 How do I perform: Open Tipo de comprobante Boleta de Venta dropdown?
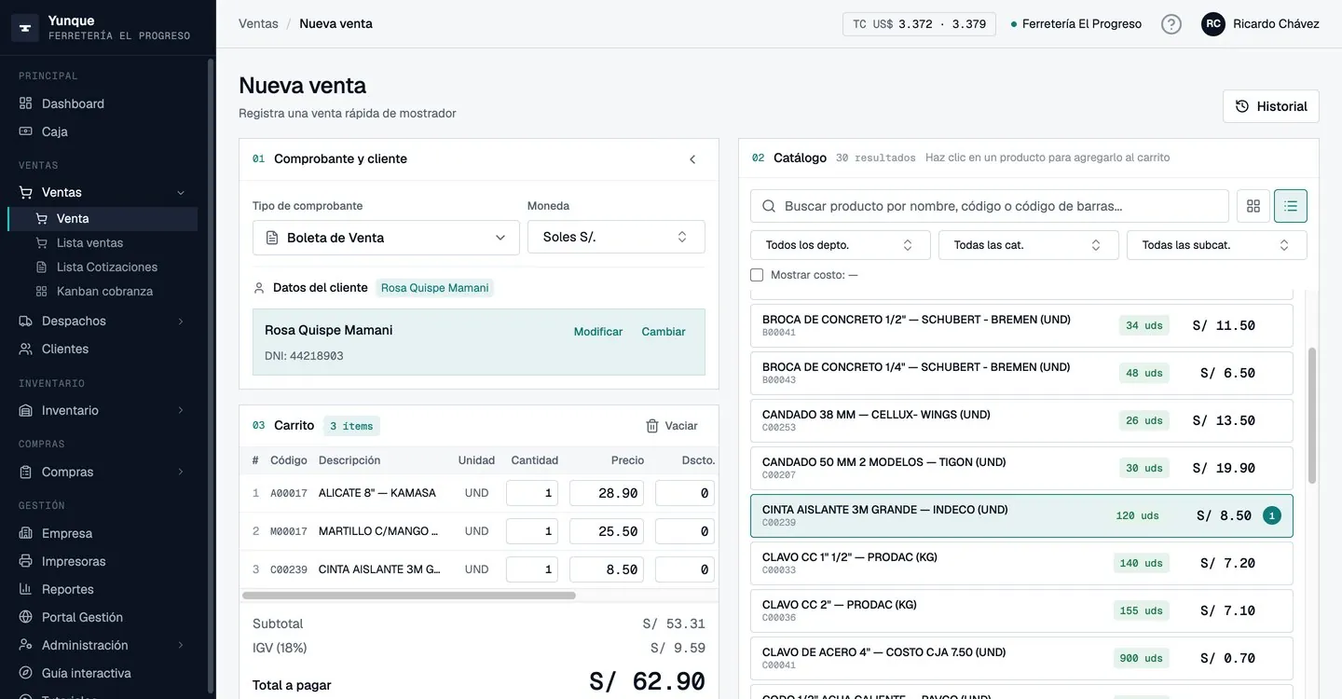coord(386,238)
